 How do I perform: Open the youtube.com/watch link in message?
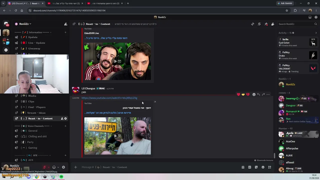pyautogui.click(x=109, y=98)
